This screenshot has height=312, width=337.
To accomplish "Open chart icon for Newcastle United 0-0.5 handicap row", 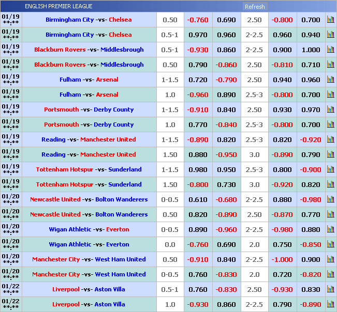I will tap(330, 200).
